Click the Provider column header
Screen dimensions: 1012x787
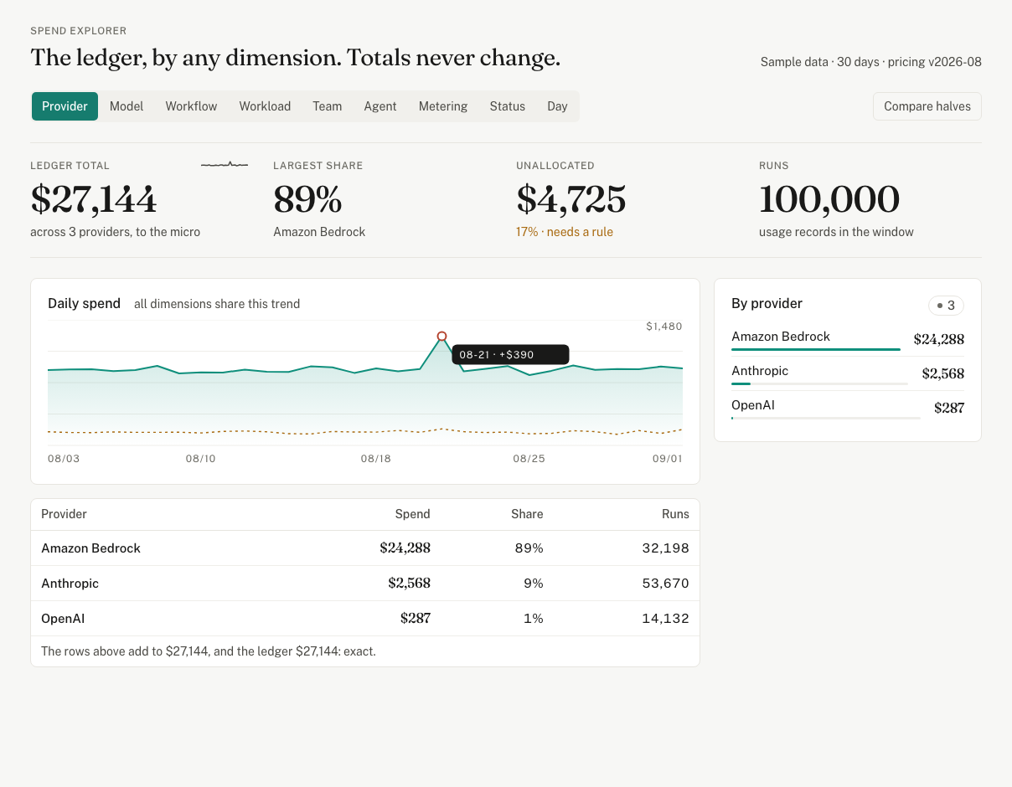click(x=64, y=514)
